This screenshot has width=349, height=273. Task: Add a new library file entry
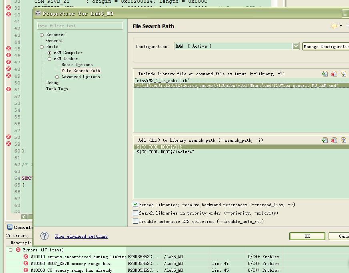coord(325,74)
